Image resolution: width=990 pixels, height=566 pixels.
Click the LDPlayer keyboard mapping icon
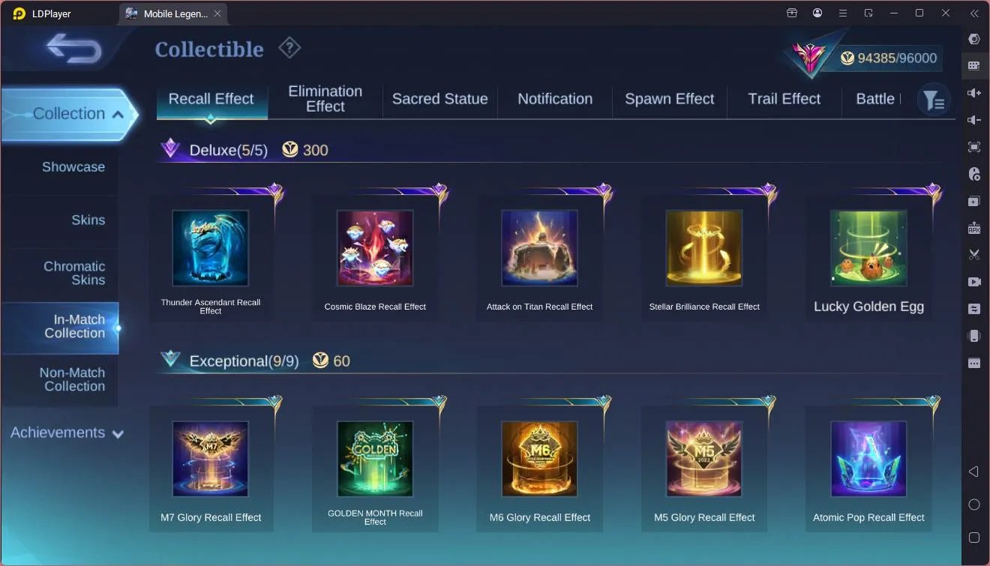tap(974, 66)
